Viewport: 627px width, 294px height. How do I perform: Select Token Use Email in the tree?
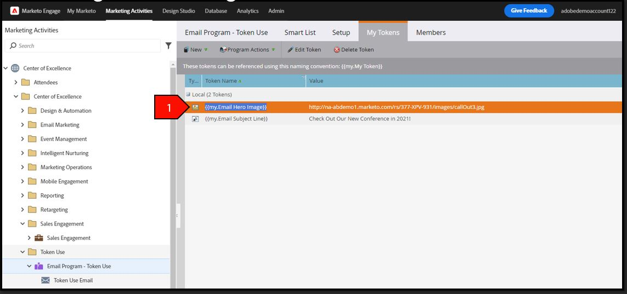[73, 280]
